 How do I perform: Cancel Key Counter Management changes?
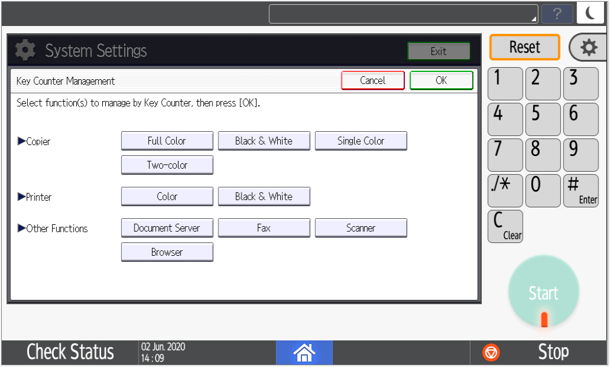(x=373, y=80)
